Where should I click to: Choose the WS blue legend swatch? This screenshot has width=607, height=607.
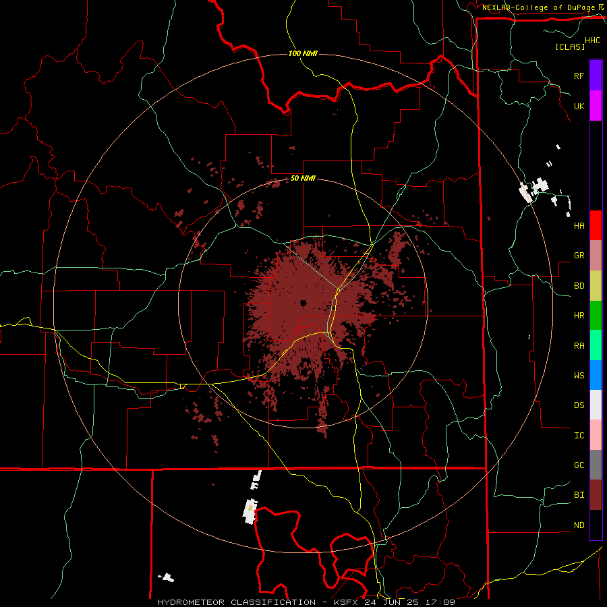tap(596, 375)
